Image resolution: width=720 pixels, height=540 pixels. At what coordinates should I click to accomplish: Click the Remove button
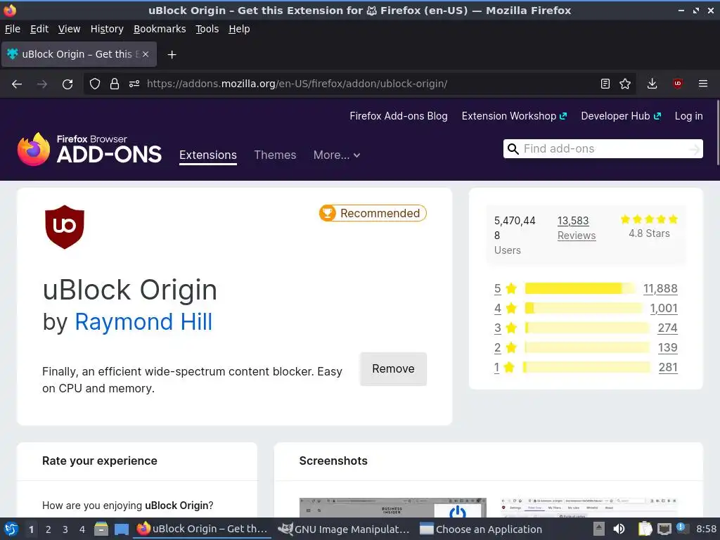(x=393, y=368)
